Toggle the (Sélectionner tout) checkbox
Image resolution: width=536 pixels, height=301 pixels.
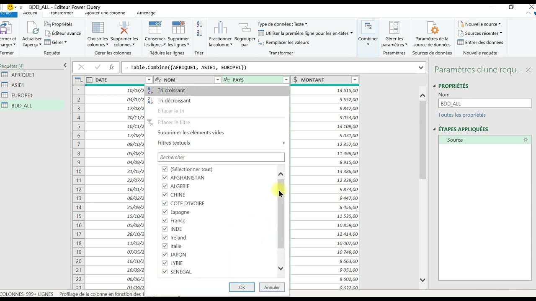[x=165, y=169]
